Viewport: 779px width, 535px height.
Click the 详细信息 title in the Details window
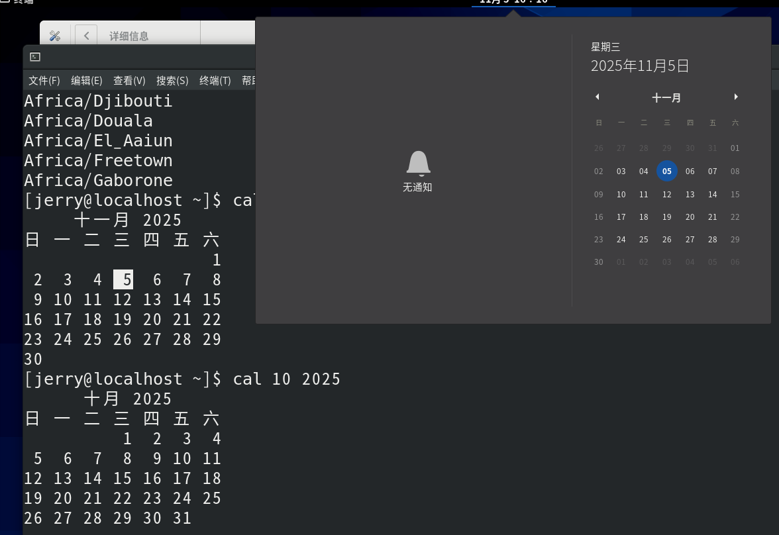tap(129, 36)
